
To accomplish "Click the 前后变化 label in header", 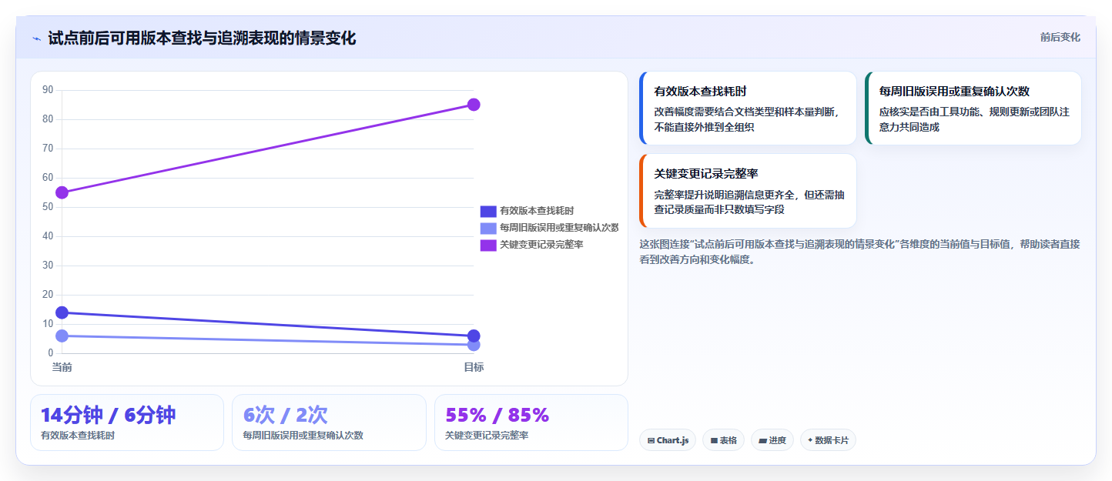I will pyautogui.click(x=1060, y=37).
